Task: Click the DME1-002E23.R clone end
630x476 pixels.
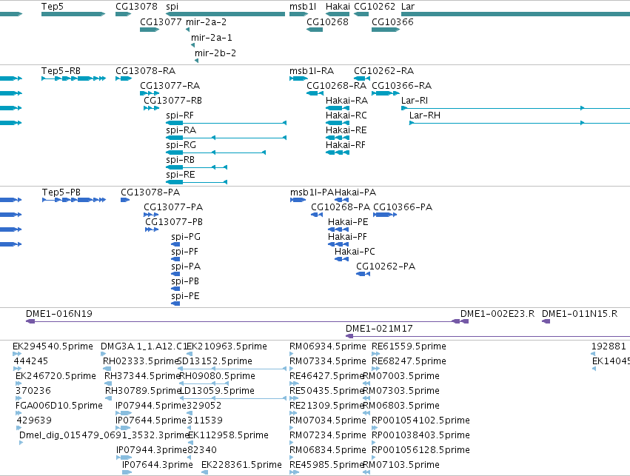Action: coord(464,321)
